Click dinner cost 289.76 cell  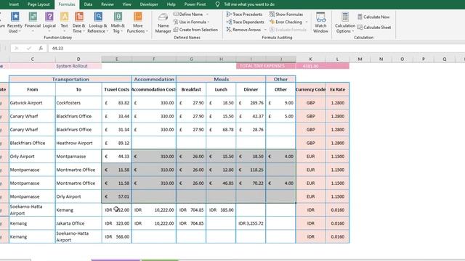[x=251, y=103]
